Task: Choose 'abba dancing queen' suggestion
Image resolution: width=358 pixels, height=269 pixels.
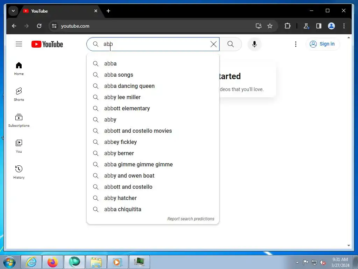Action: click(x=153, y=86)
